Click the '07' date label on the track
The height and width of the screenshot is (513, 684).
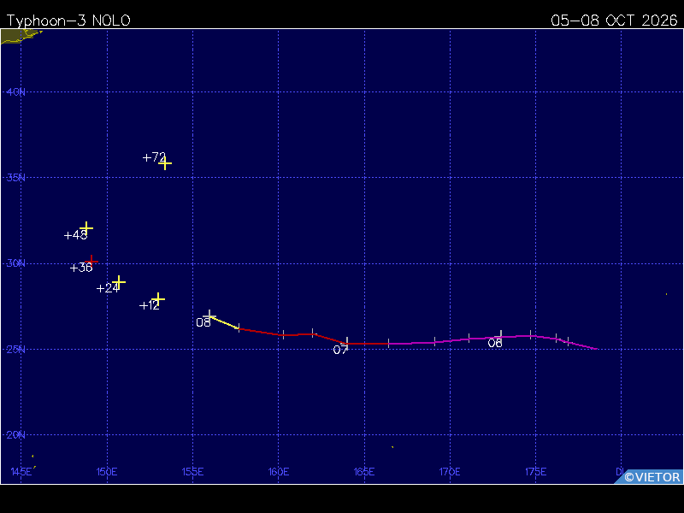340,350
